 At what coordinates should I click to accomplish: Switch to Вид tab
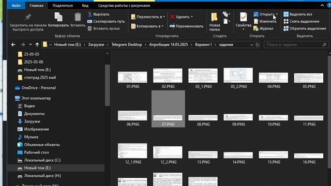coord(85,6)
